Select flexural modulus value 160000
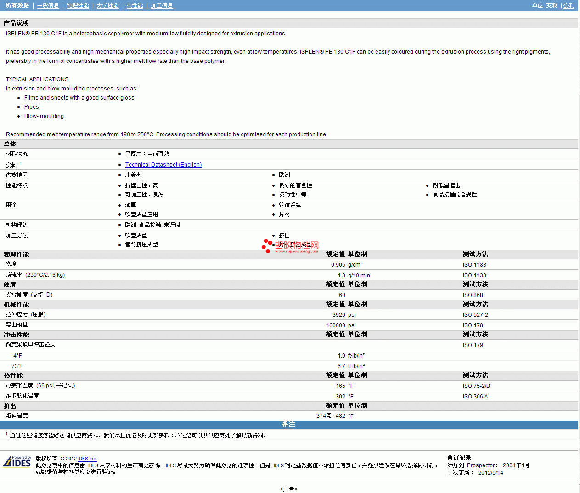The image size is (580, 493). (336, 325)
